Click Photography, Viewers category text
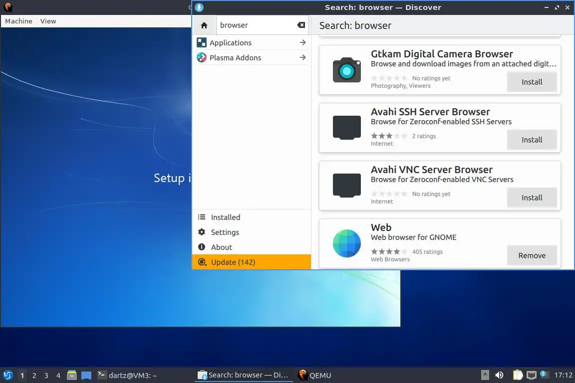The width and height of the screenshot is (575, 383). coord(400,86)
